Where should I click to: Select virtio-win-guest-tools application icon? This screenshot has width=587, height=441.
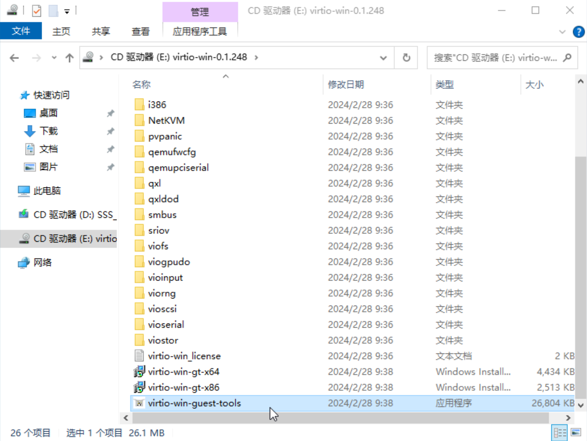tap(139, 403)
